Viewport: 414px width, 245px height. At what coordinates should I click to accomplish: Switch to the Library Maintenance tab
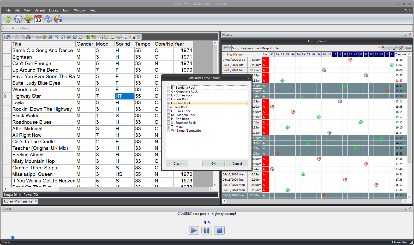click(x=18, y=201)
